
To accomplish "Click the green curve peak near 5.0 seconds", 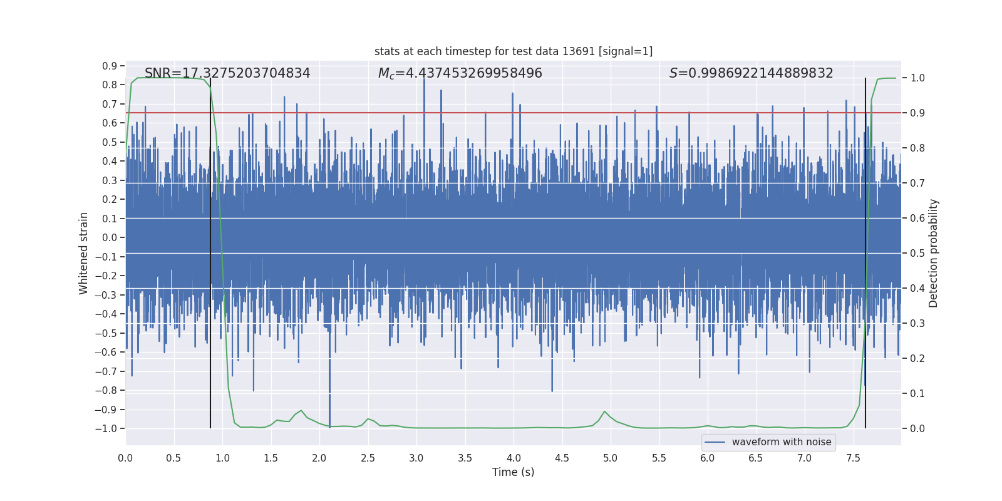I will tap(605, 411).
